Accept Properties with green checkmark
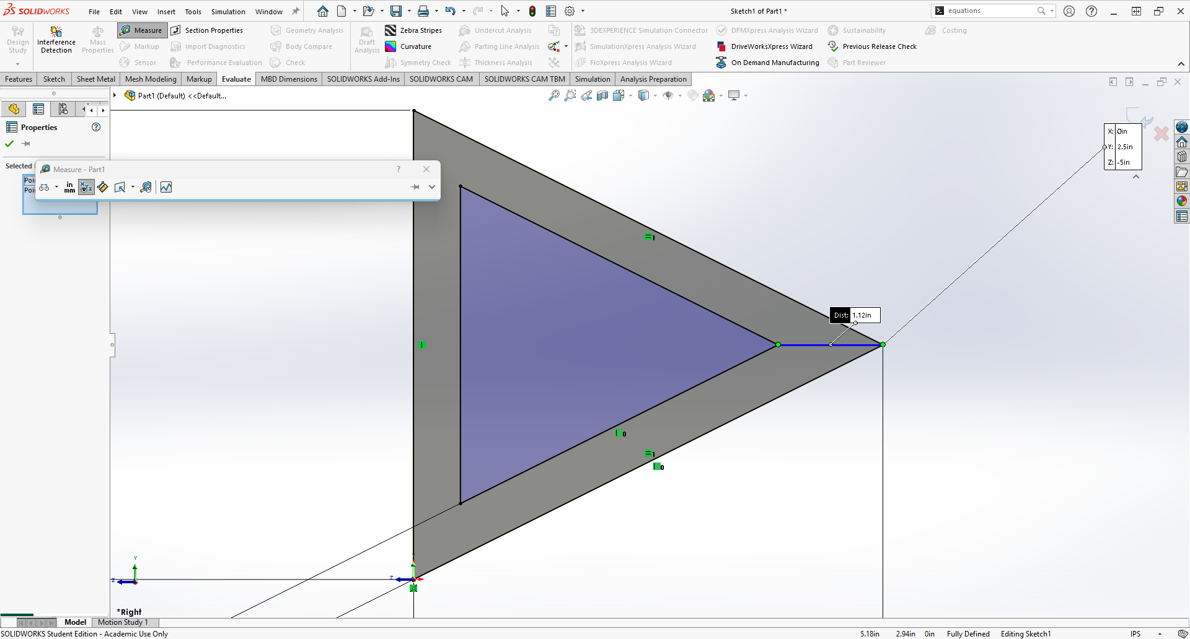 (9, 144)
